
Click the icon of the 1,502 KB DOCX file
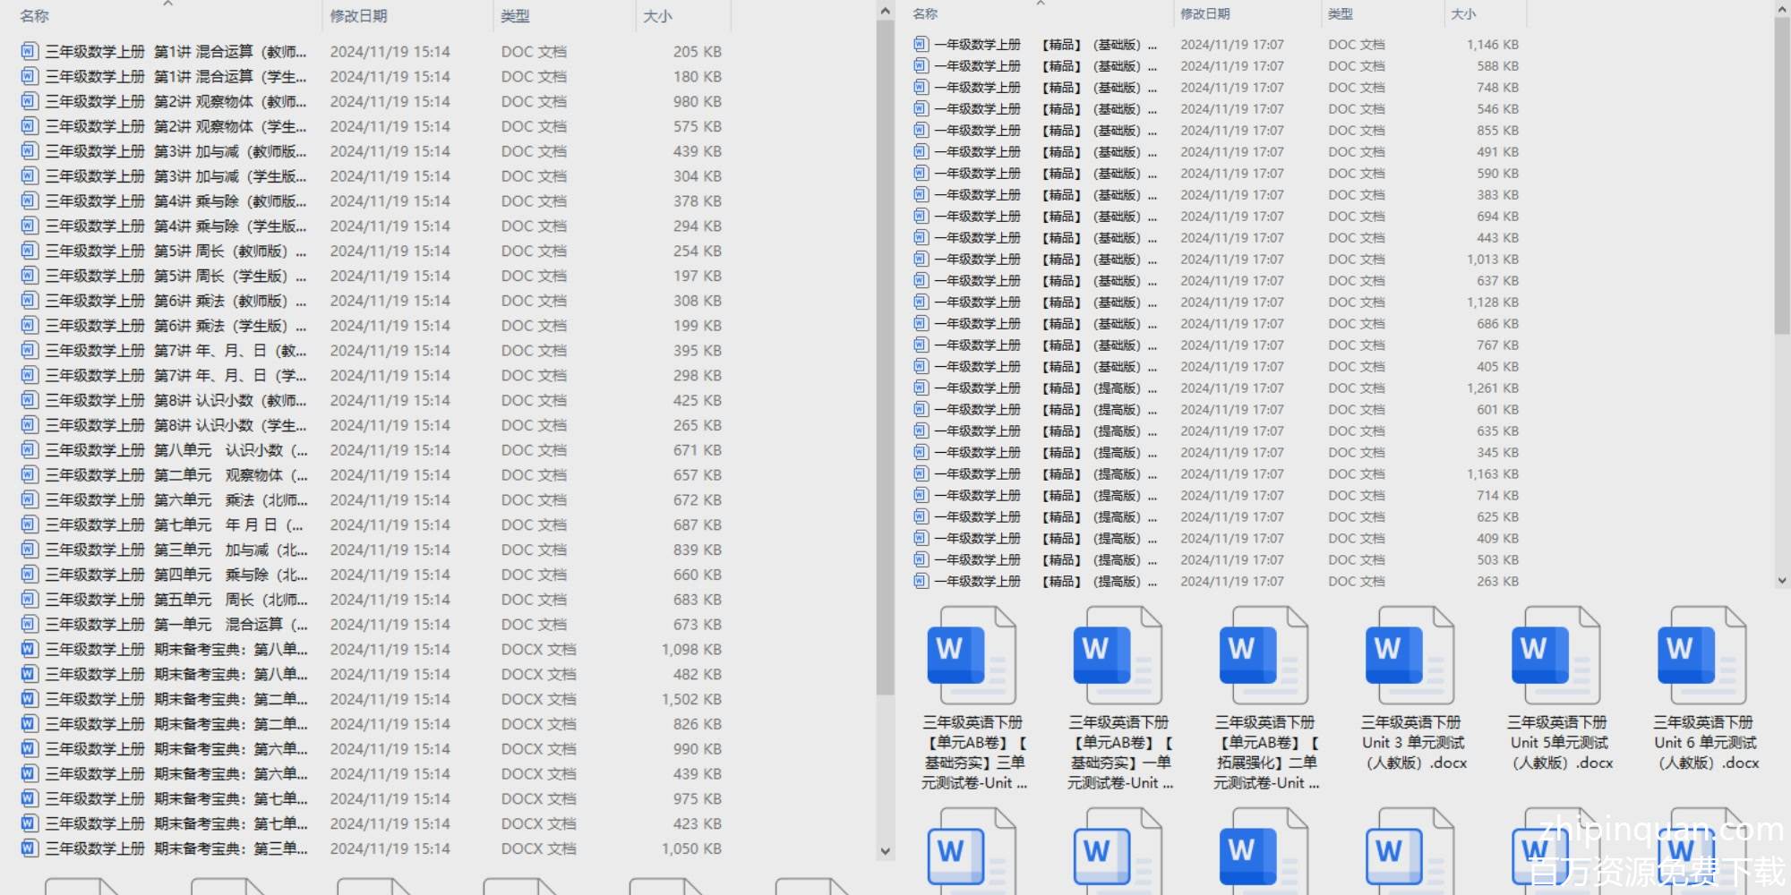[30, 699]
